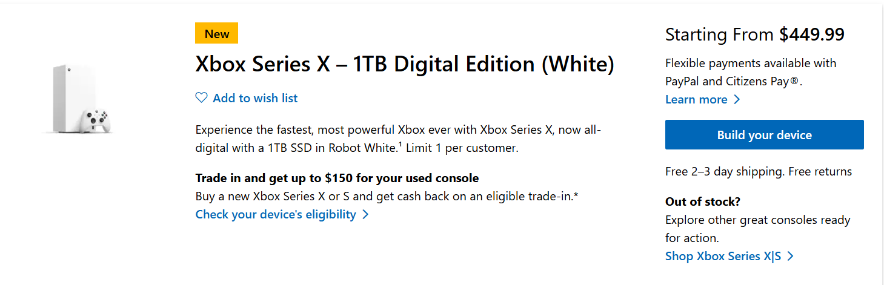Click the heart icon for wish list
This screenshot has width=884, height=285.
(x=201, y=98)
